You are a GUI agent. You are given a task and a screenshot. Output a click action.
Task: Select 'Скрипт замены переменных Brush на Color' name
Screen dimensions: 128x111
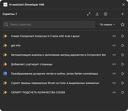(x=55, y=83)
